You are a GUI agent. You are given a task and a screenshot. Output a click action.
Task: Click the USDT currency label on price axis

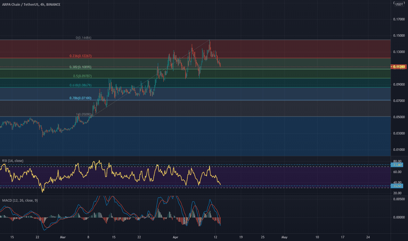point(399,4)
